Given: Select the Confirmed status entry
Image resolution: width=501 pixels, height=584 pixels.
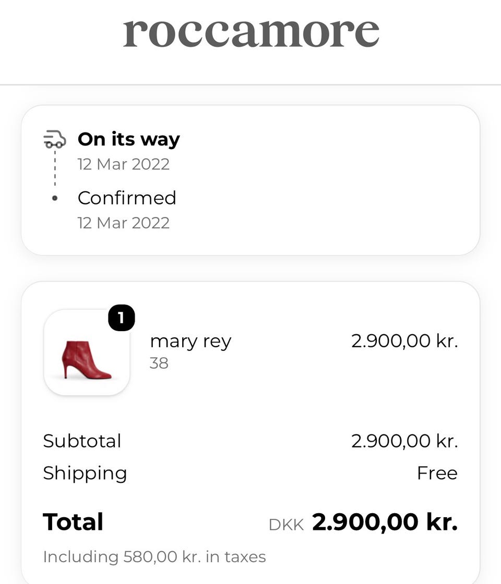Looking at the screenshot, I should tap(127, 198).
